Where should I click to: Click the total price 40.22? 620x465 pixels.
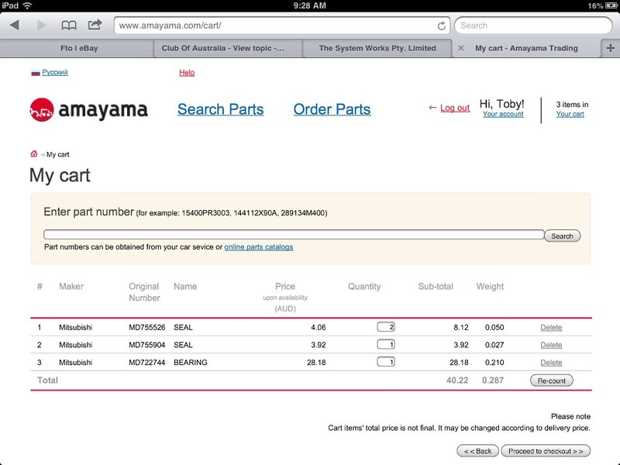coord(457,380)
